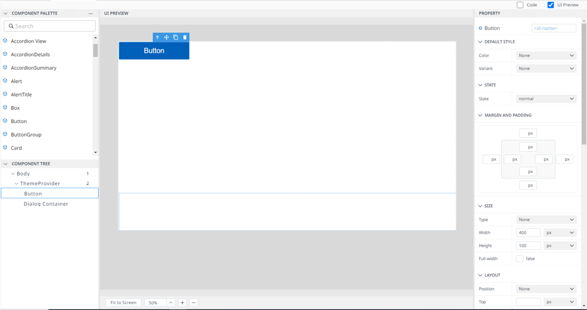587x310 pixels.
Task: Click the Top position value field
Action: 528,302
